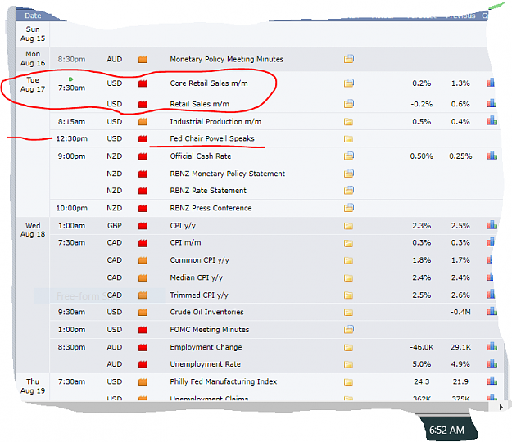Click the 6:52 AM clock
The image size is (512, 442).
(x=446, y=431)
